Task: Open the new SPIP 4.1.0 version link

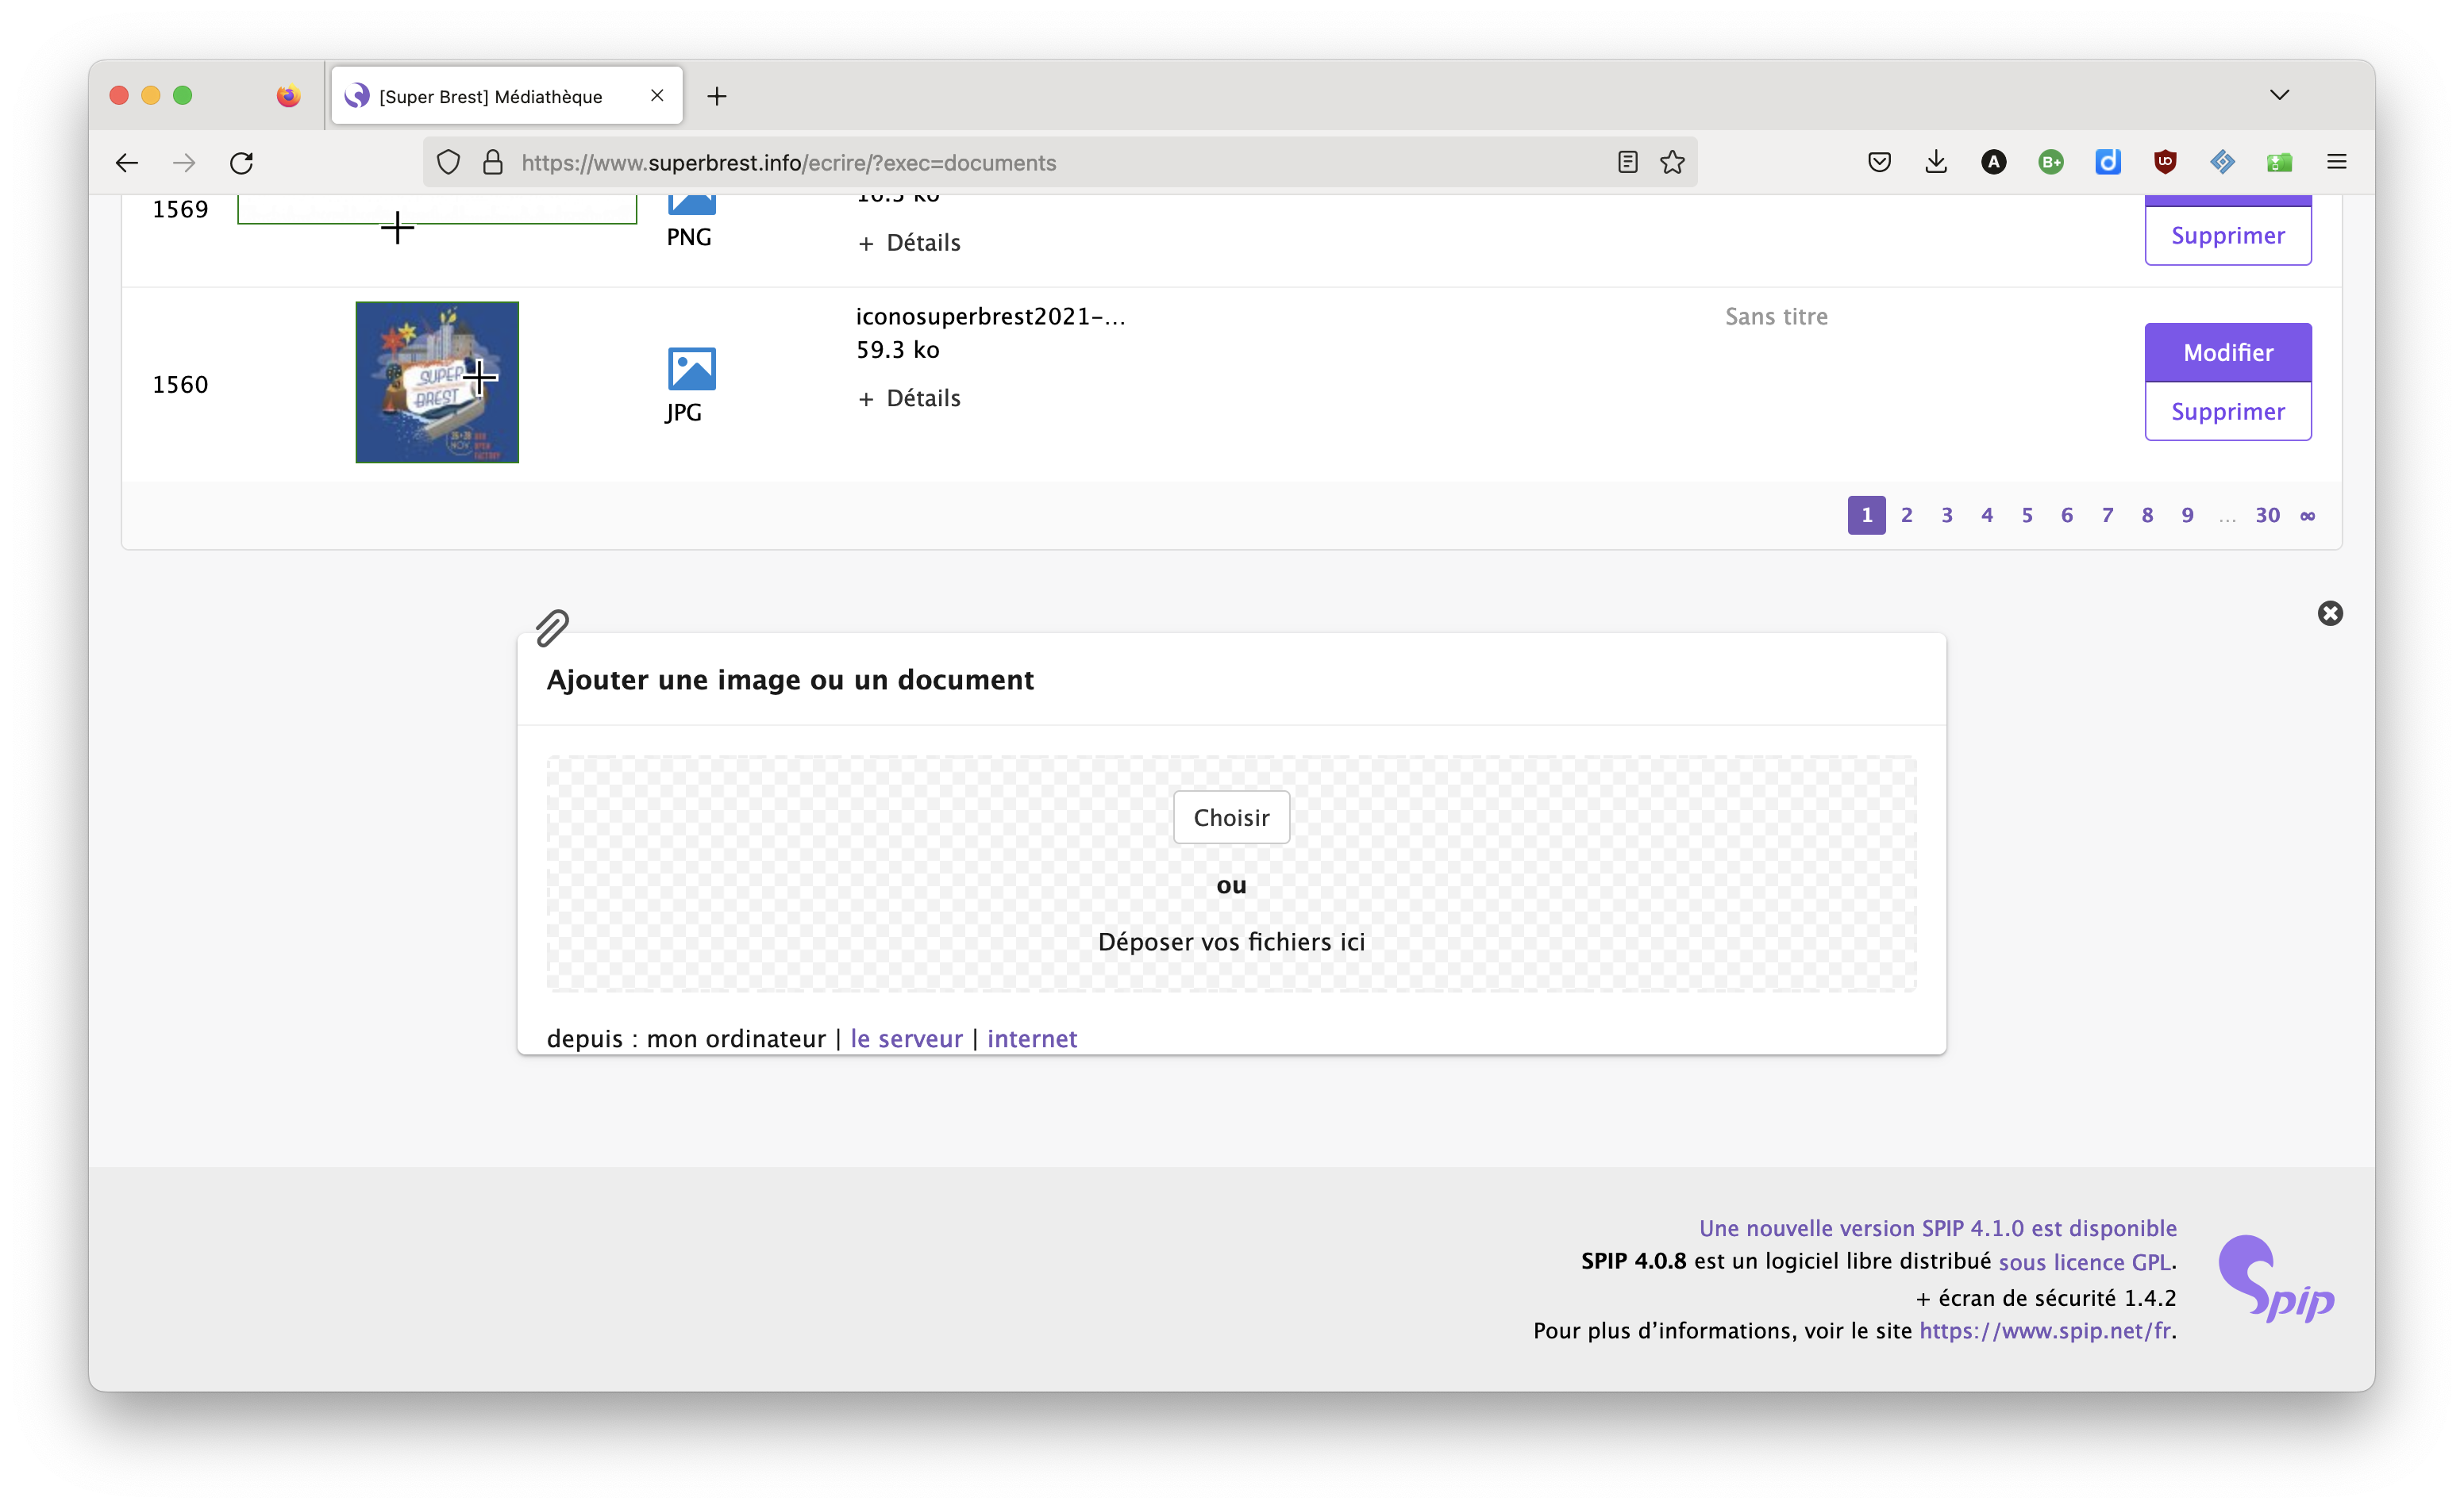Action: [1937, 1227]
